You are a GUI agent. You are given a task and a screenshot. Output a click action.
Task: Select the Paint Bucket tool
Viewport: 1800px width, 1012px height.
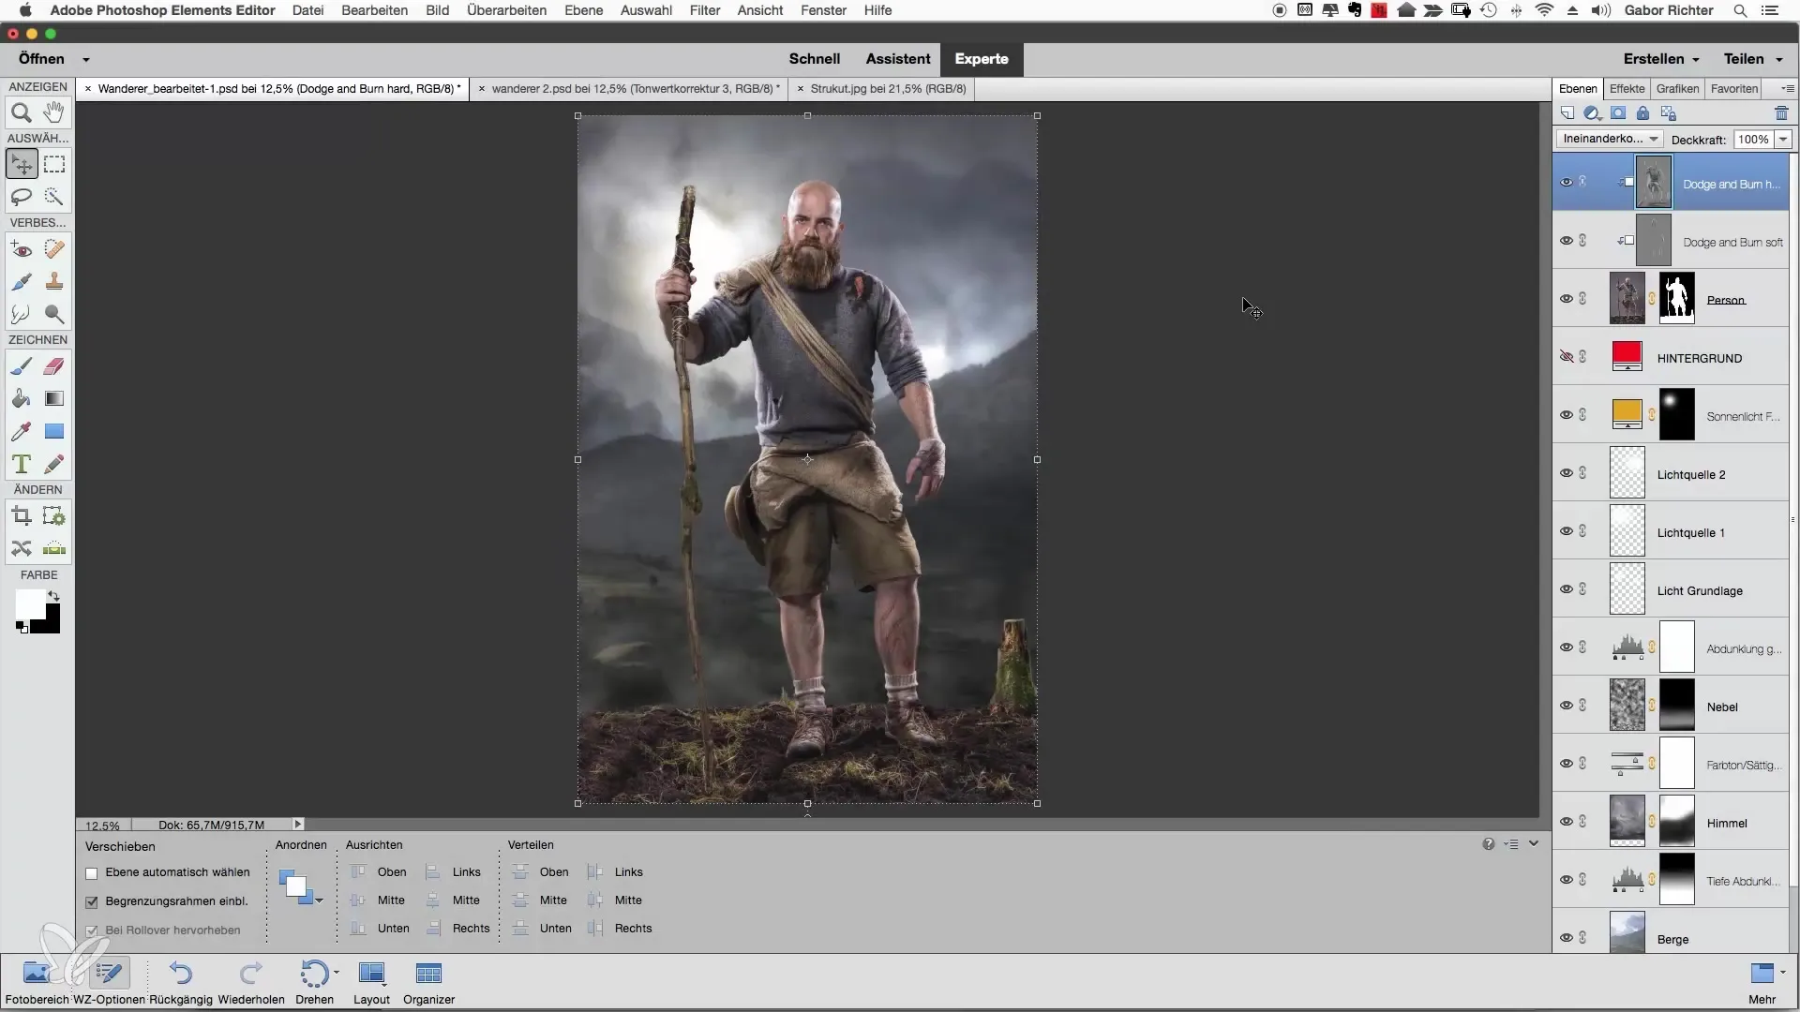click(x=21, y=398)
